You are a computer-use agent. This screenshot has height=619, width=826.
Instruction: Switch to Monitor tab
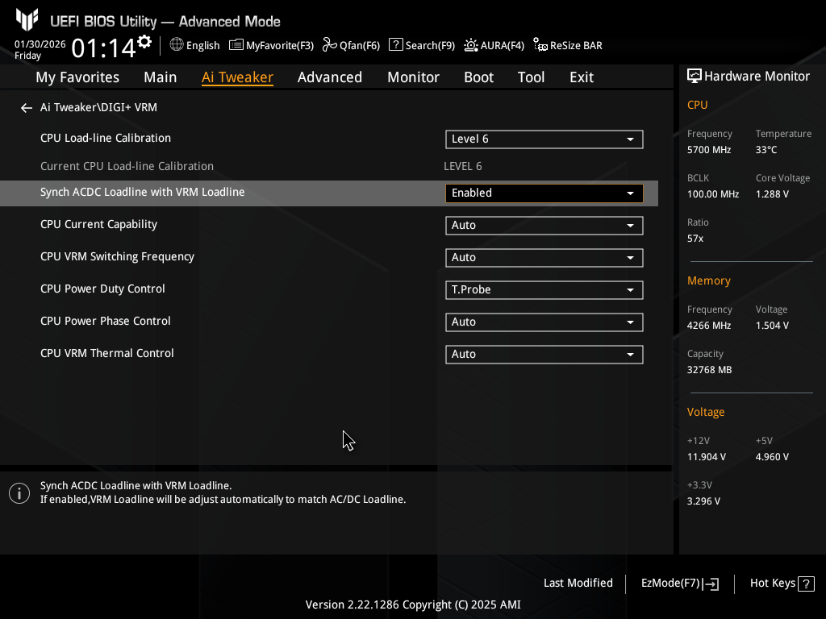[x=414, y=77]
